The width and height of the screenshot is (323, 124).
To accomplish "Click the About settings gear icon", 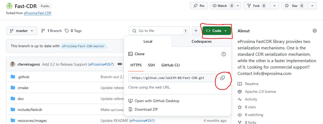I will 314,31.
